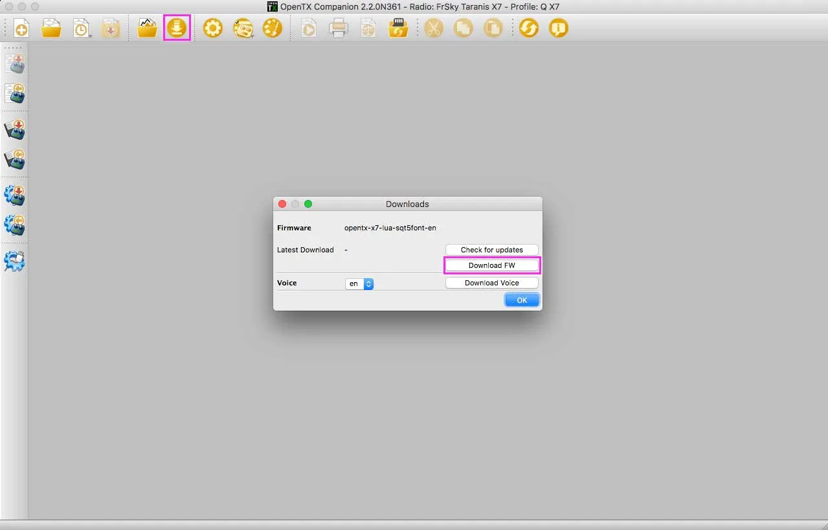Click Read Firmware from Radio sidebar icon
The width and height of the screenshot is (828, 530).
[x=15, y=158]
